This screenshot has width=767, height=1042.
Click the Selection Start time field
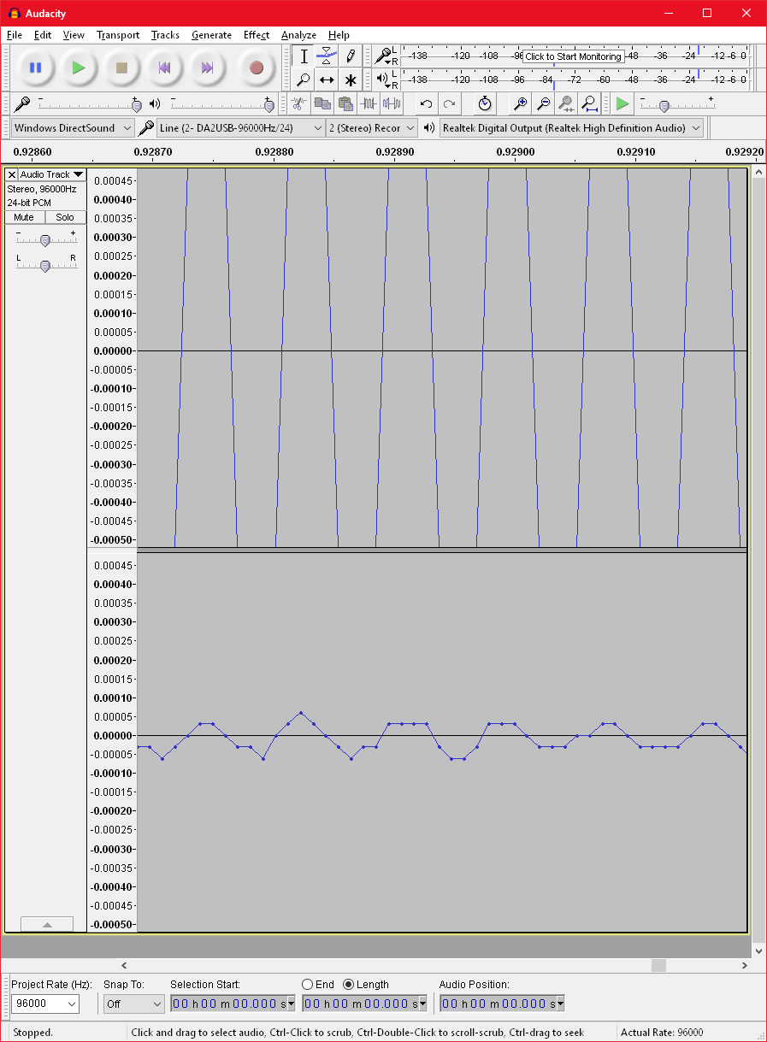[x=228, y=1004]
